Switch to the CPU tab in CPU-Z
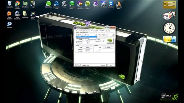 tap(77, 31)
